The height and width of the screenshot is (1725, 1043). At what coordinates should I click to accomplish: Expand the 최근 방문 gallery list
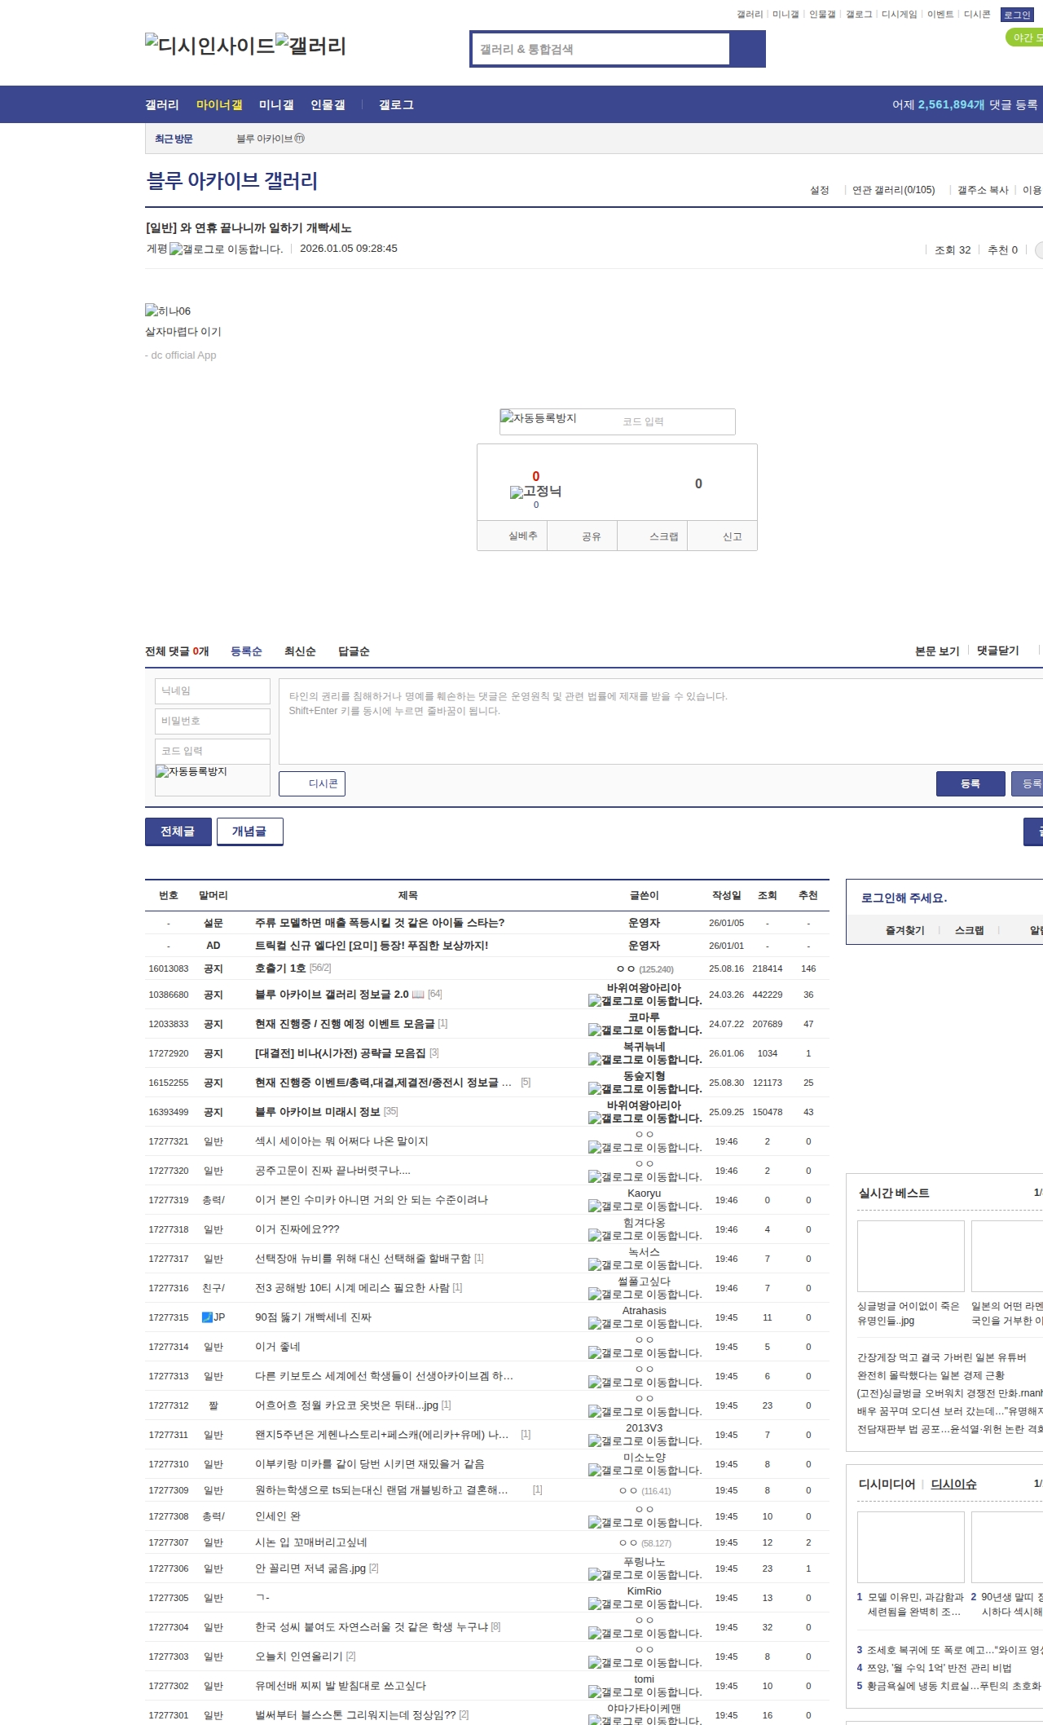[x=174, y=139]
